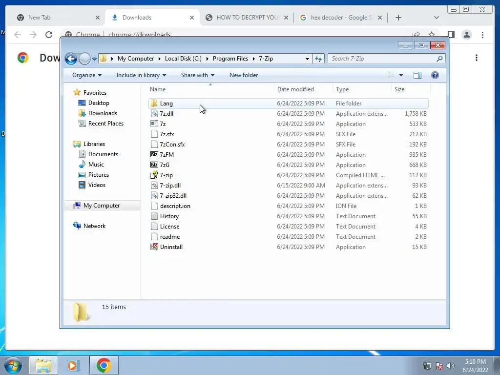The width and height of the screenshot is (500, 375).
Task: Open Desktop in the navigation pane
Action: (99, 103)
